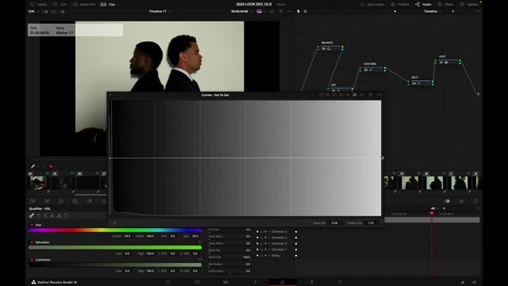Toggle the color wheel bypass icon
This screenshot has width=508, height=286.
click(271, 11)
